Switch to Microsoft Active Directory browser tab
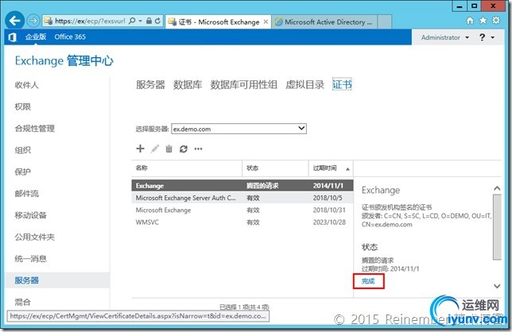This screenshot has width=512, height=332. tap(324, 22)
